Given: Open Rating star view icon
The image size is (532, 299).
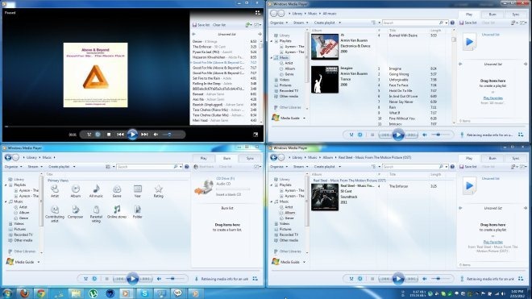Looking at the screenshot, I should (x=158, y=191).
